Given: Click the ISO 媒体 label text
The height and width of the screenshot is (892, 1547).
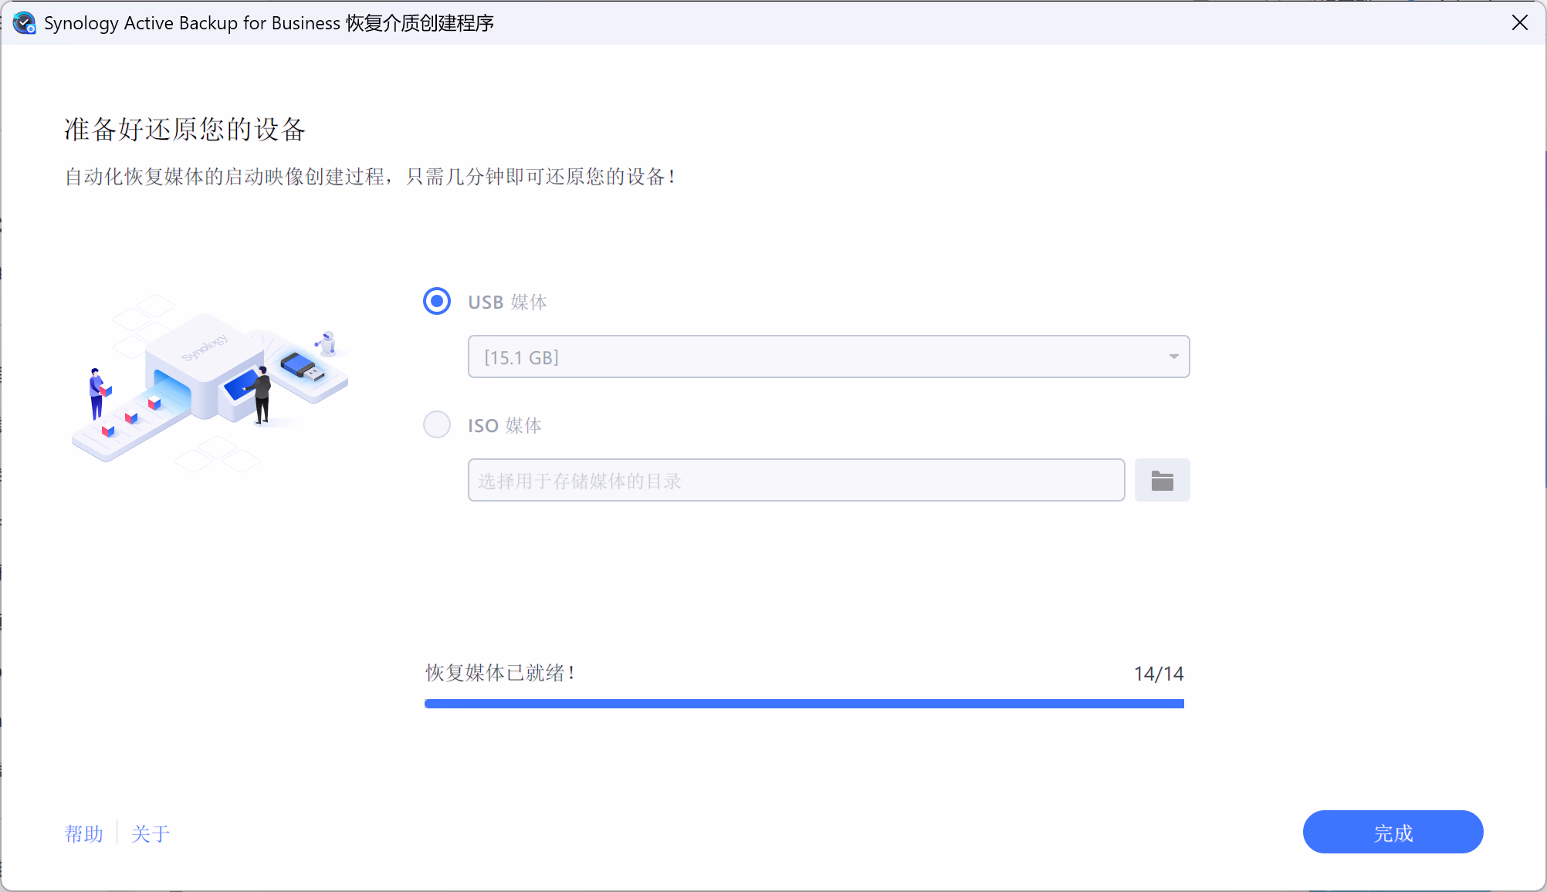Looking at the screenshot, I should 505,426.
